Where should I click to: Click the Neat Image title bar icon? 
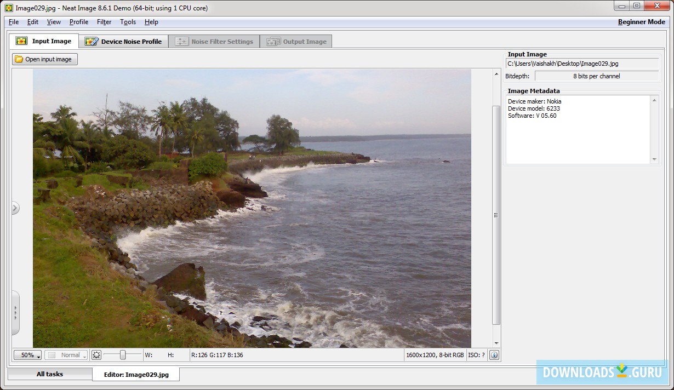(x=9, y=8)
